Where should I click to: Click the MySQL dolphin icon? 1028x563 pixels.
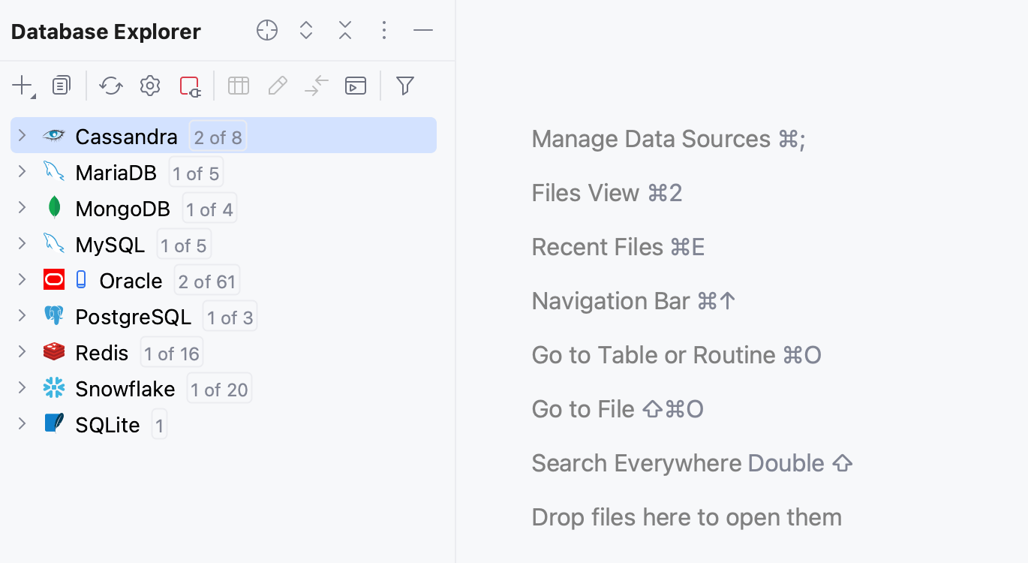coord(54,243)
